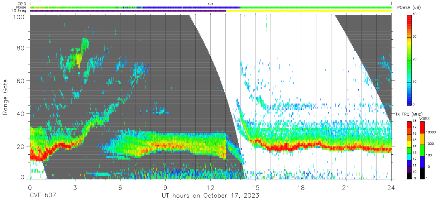This screenshot has width=440, height=203.
Task: Click the 16 tick on the TX FRQ colorbar
Action: [415, 134]
